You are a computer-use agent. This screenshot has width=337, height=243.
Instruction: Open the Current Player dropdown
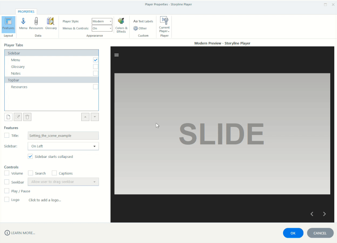point(164,25)
